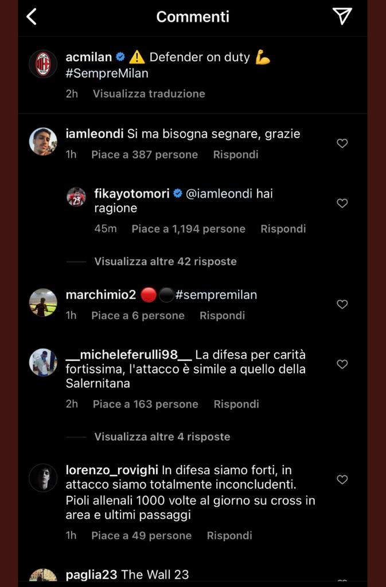Open Piace a 387 persone for iamleondi
This screenshot has height=587, width=386.
coord(144,154)
